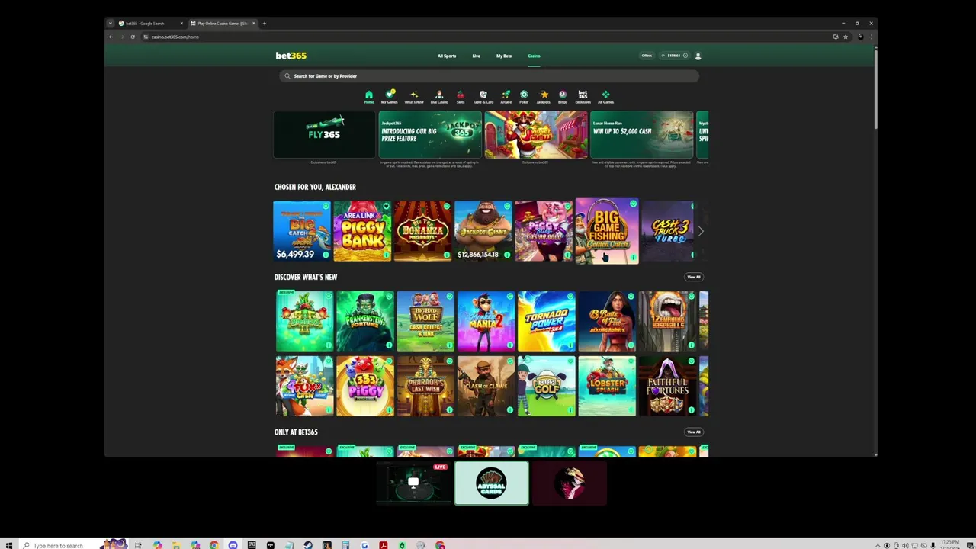The image size is (976, 549).
Task: Launch the bet365 Golf game
Action: click(546, 387)
